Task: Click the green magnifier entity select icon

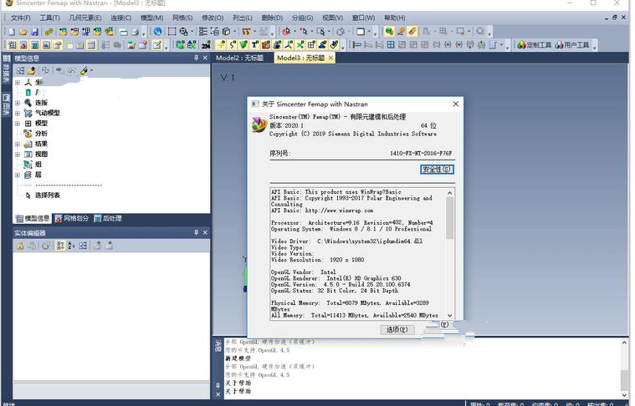Action: click(389, 32)
